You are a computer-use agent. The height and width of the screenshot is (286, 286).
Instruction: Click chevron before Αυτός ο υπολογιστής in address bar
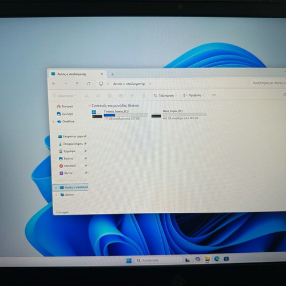[x=108, y=84]
